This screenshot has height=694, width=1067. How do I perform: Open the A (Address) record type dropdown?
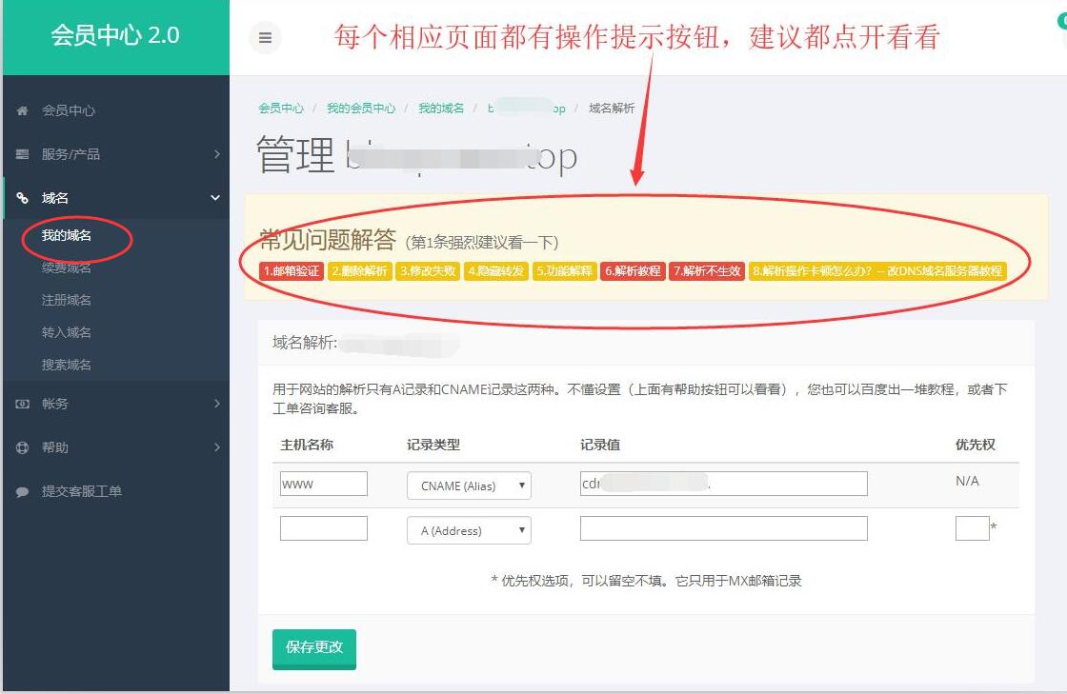(469, 530)
